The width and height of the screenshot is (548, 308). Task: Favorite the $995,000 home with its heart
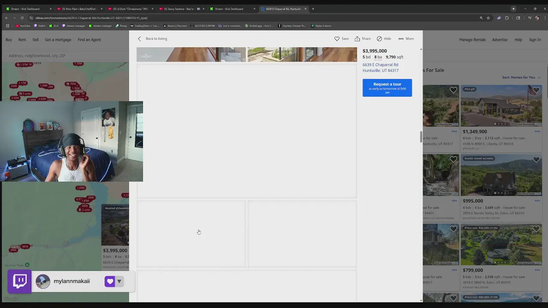point(536,160)
